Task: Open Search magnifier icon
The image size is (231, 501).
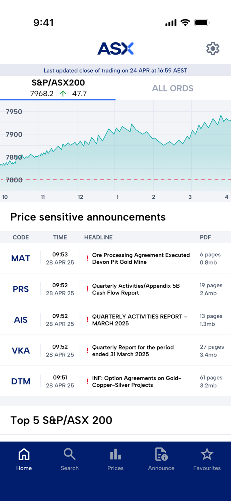Action: point(70,454)
